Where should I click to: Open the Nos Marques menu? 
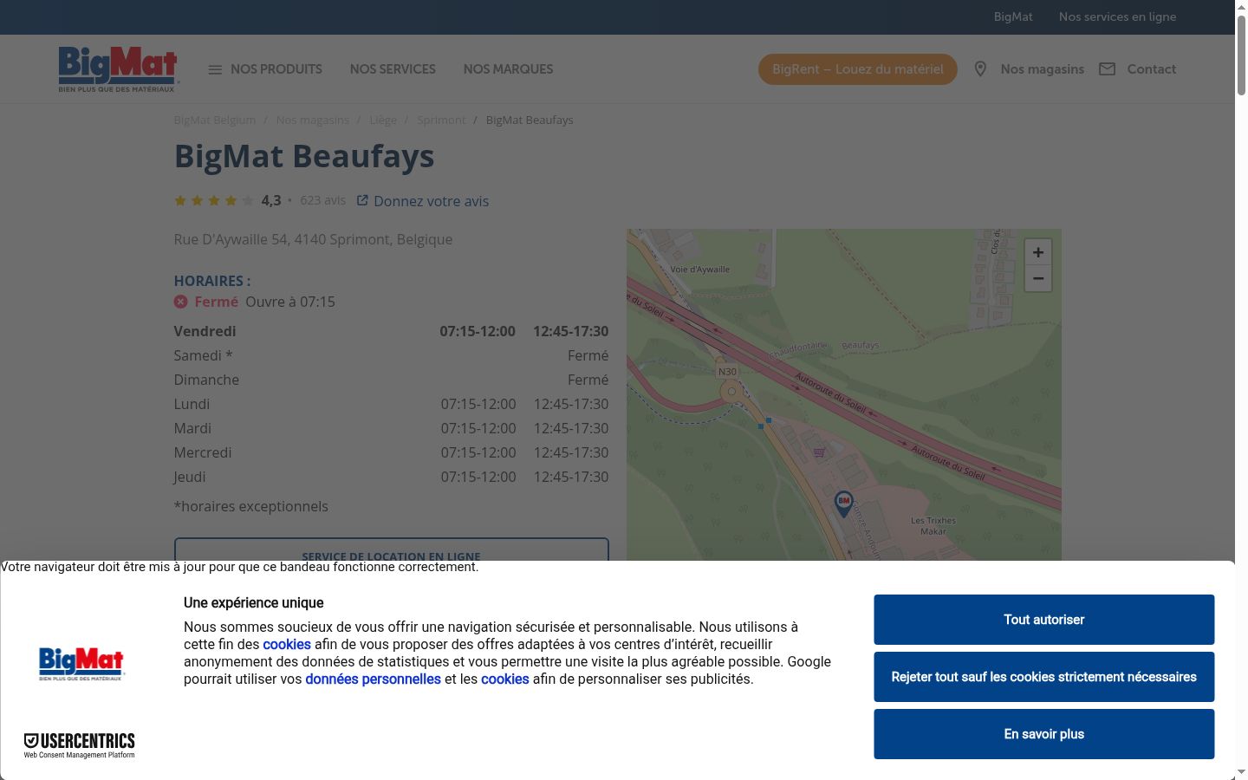coord(508,69)
